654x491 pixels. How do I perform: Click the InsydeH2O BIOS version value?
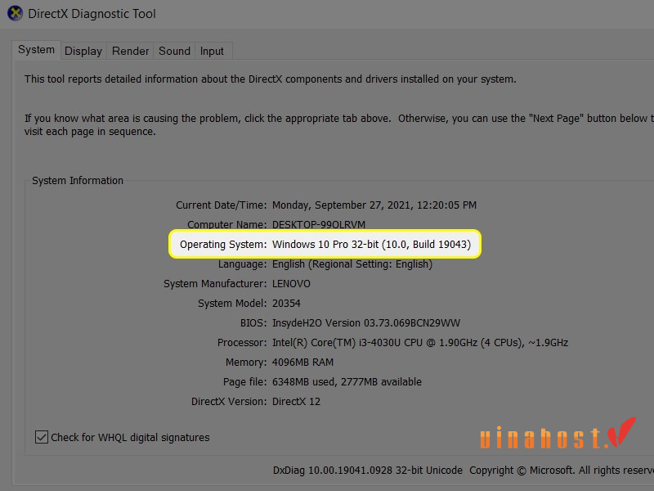coord(366,323)
